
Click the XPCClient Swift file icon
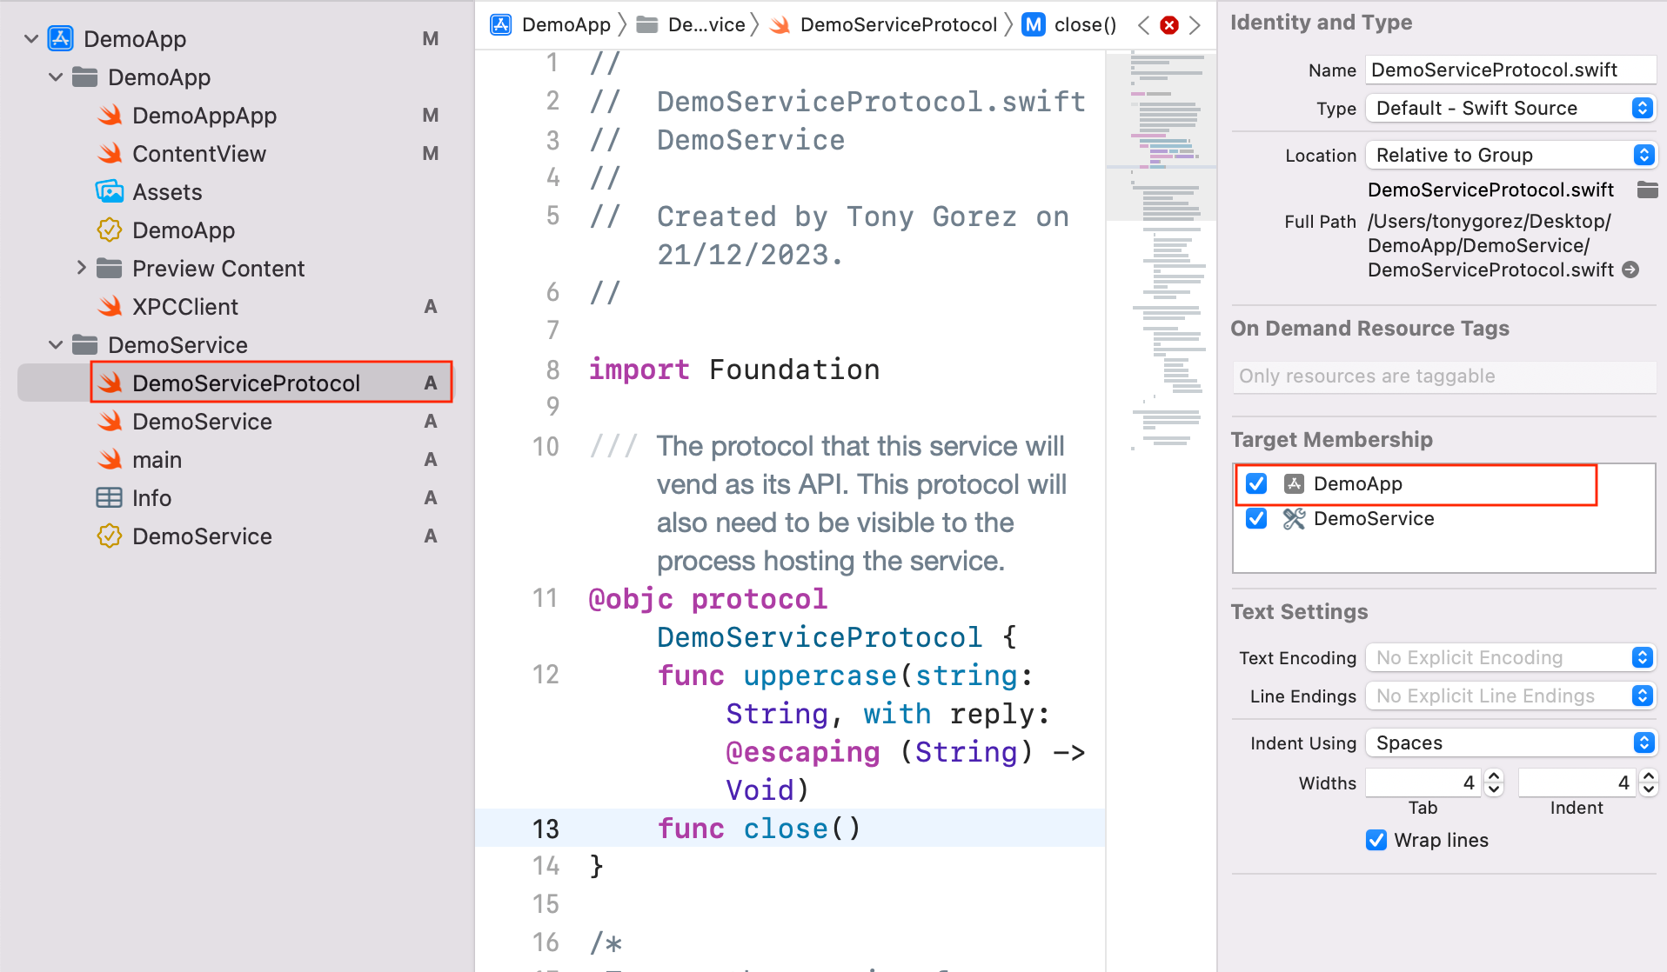[x=110, y=306]
